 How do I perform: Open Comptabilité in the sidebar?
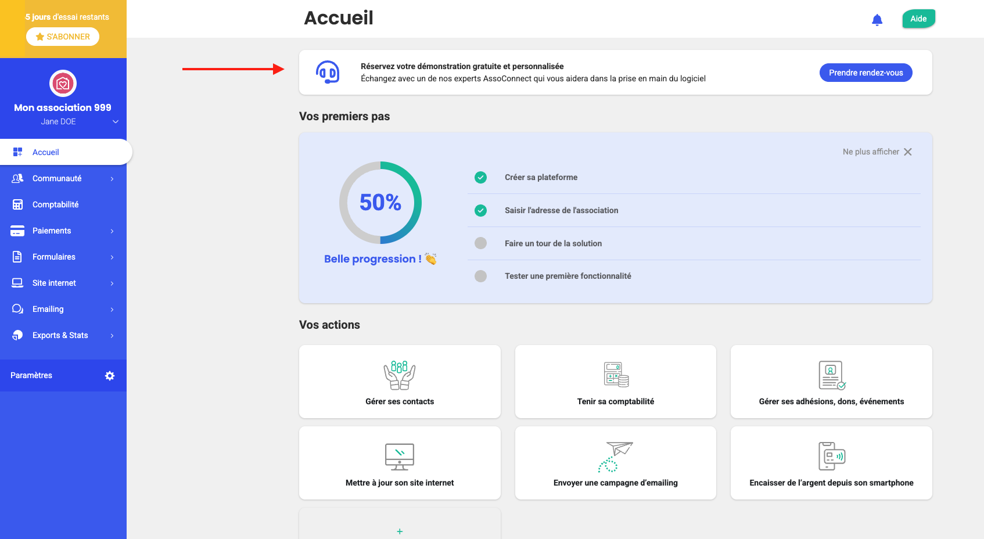55,205
